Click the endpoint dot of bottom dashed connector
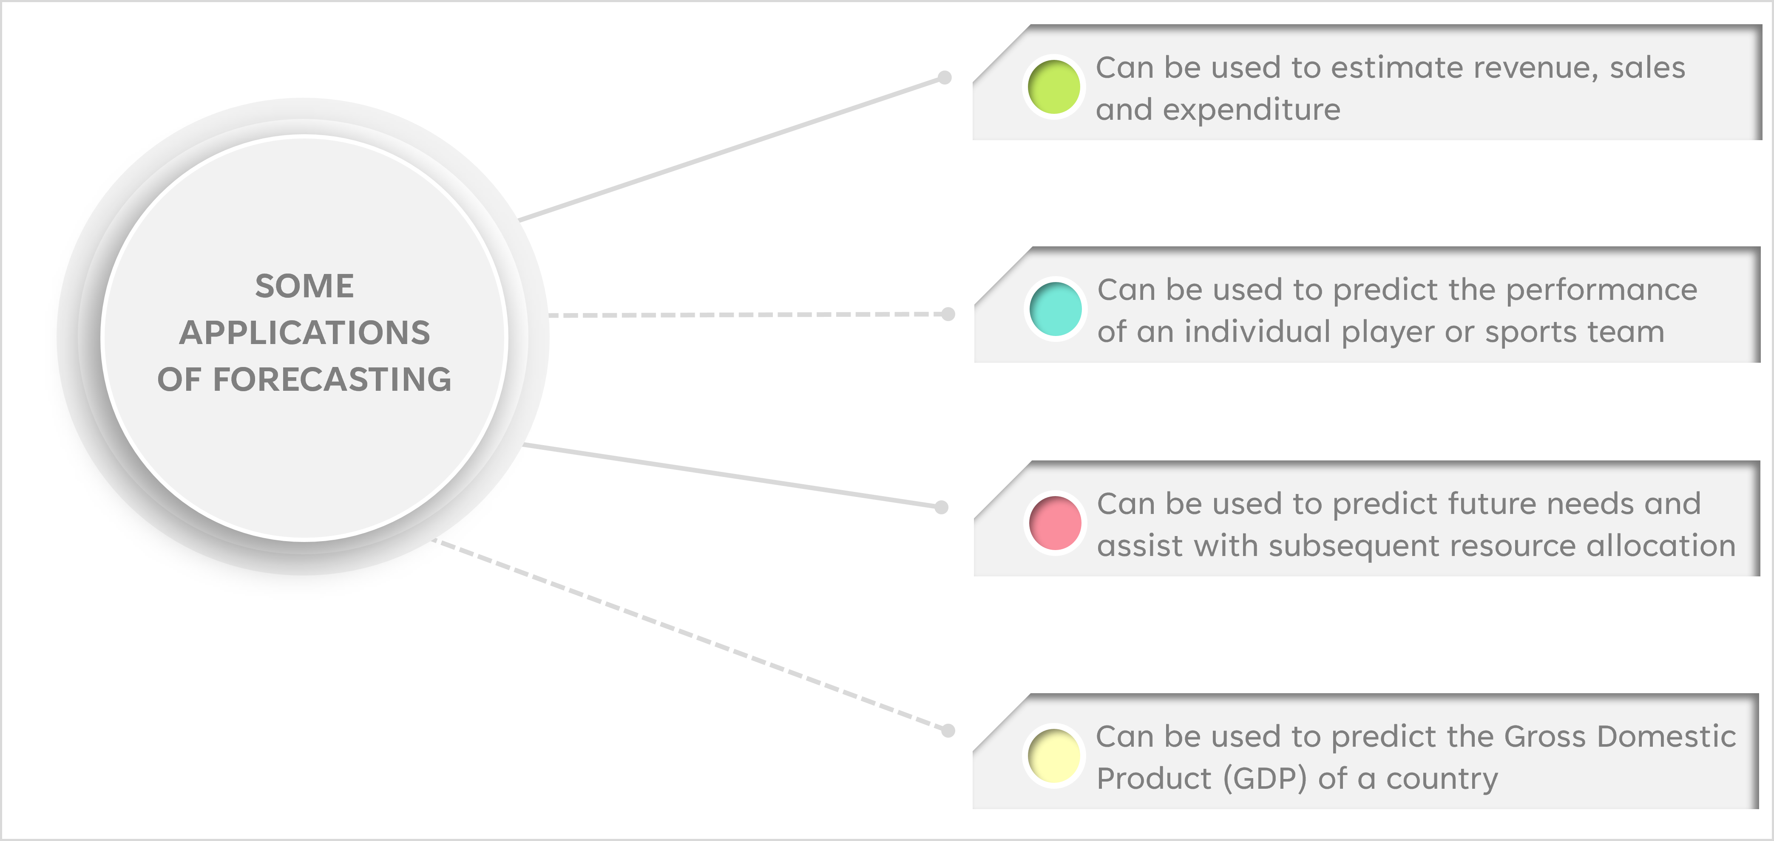 tap(948, 730)
